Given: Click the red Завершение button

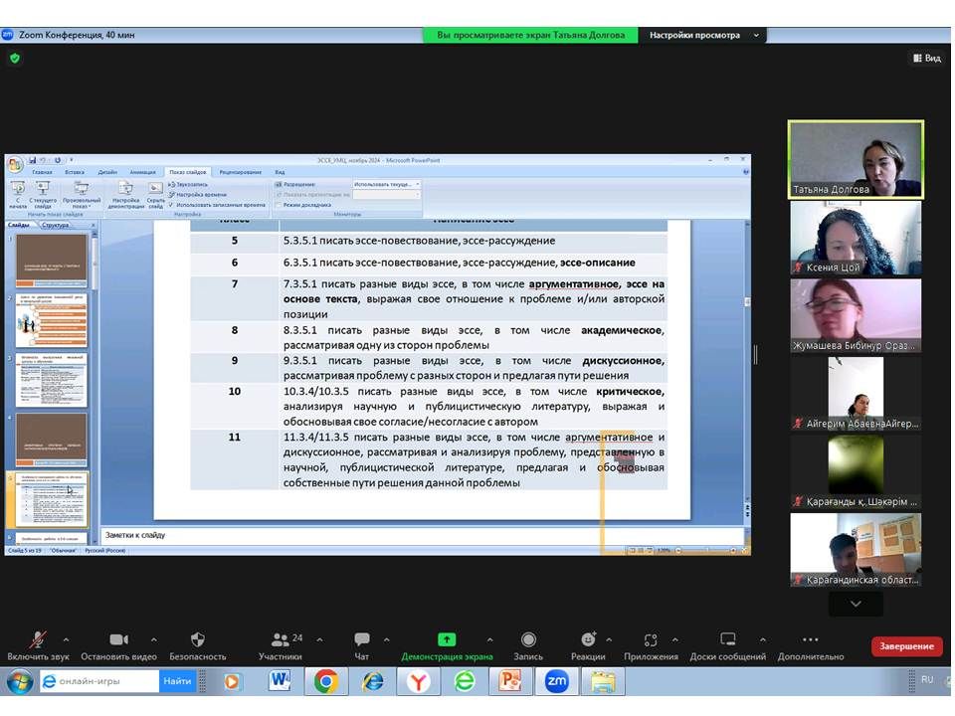Looking at the screenshot, I should tap(906, 646).
